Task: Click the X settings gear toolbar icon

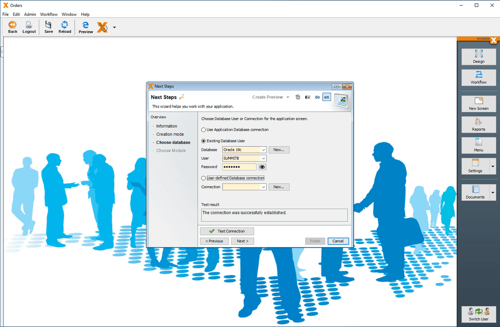Action: (x=102, y=26)
